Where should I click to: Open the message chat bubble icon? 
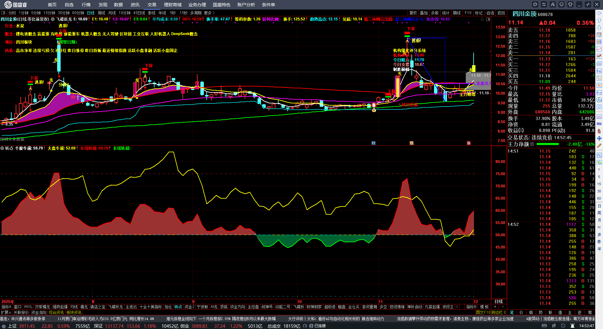click(x=535, y=4)
